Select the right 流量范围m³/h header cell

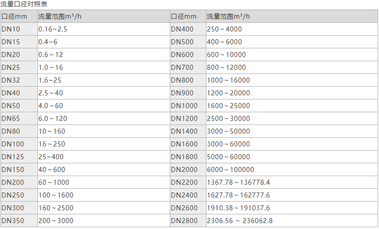point(228,16)
